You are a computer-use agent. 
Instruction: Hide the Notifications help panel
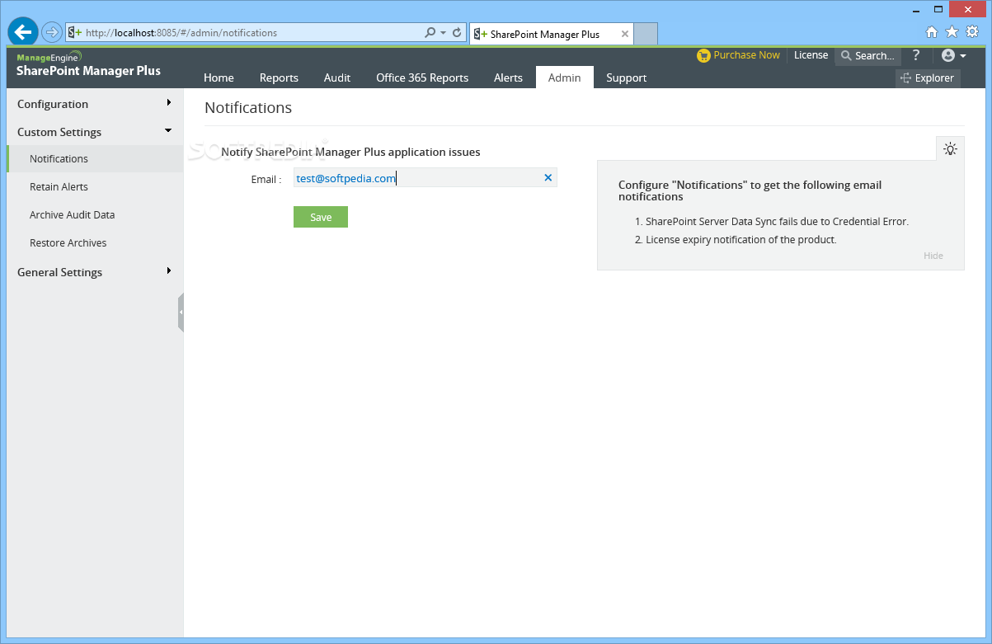[x=933, y=256]
